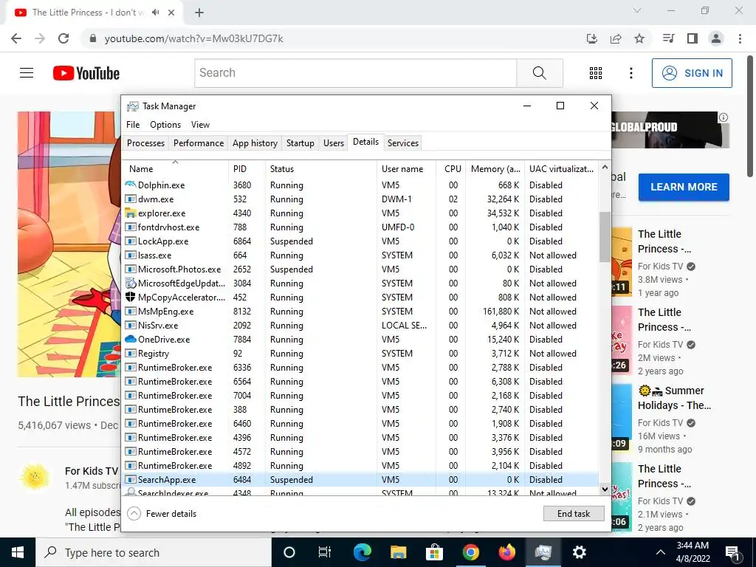Open the YouTube settings three-dot menu
Image resolution: width=756 pixels, height=567 pixels.
[630, 73]
